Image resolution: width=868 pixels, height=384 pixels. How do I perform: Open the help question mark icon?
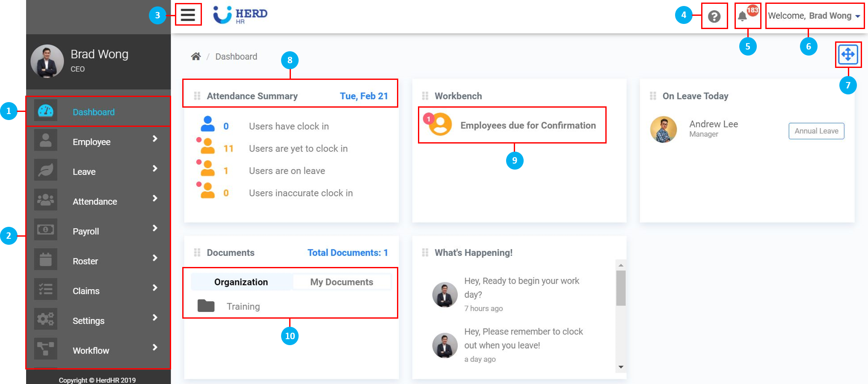tap(714, 17)
